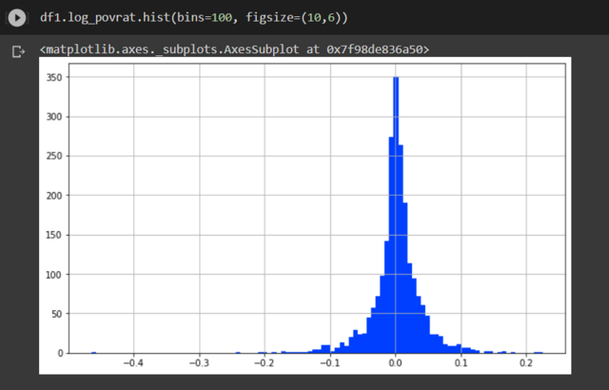This screenshot has width=609, height=390.
Task: Click the y-axis label 100
Action: coord(54,275)
